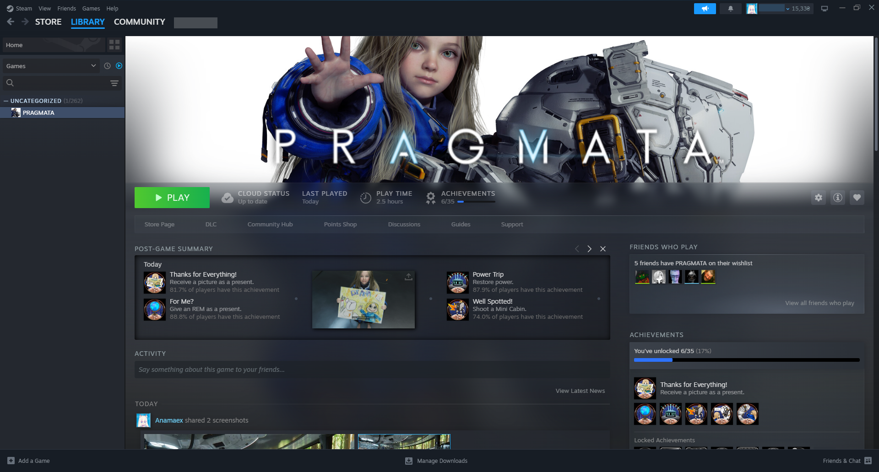Viewport: 879px width, 472px height.
Task: Open the Support link
Action: pos(512,224)
